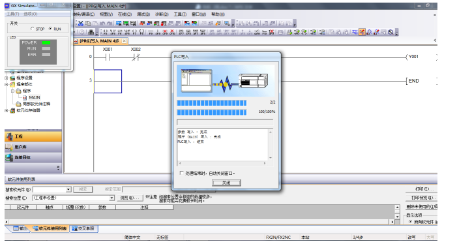This screenshot has height=244, width=457.
Task: Click the 关闭 button in PLC write dialog
Action: pyautogui.click(x=226, y=183)
